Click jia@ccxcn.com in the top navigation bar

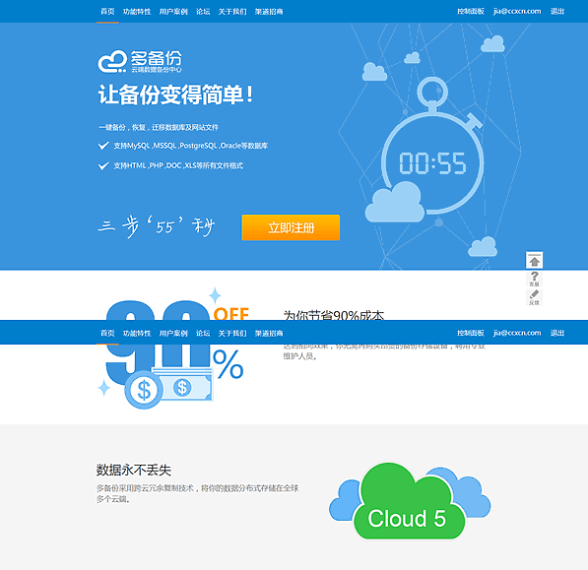click(x=517, y=11)
